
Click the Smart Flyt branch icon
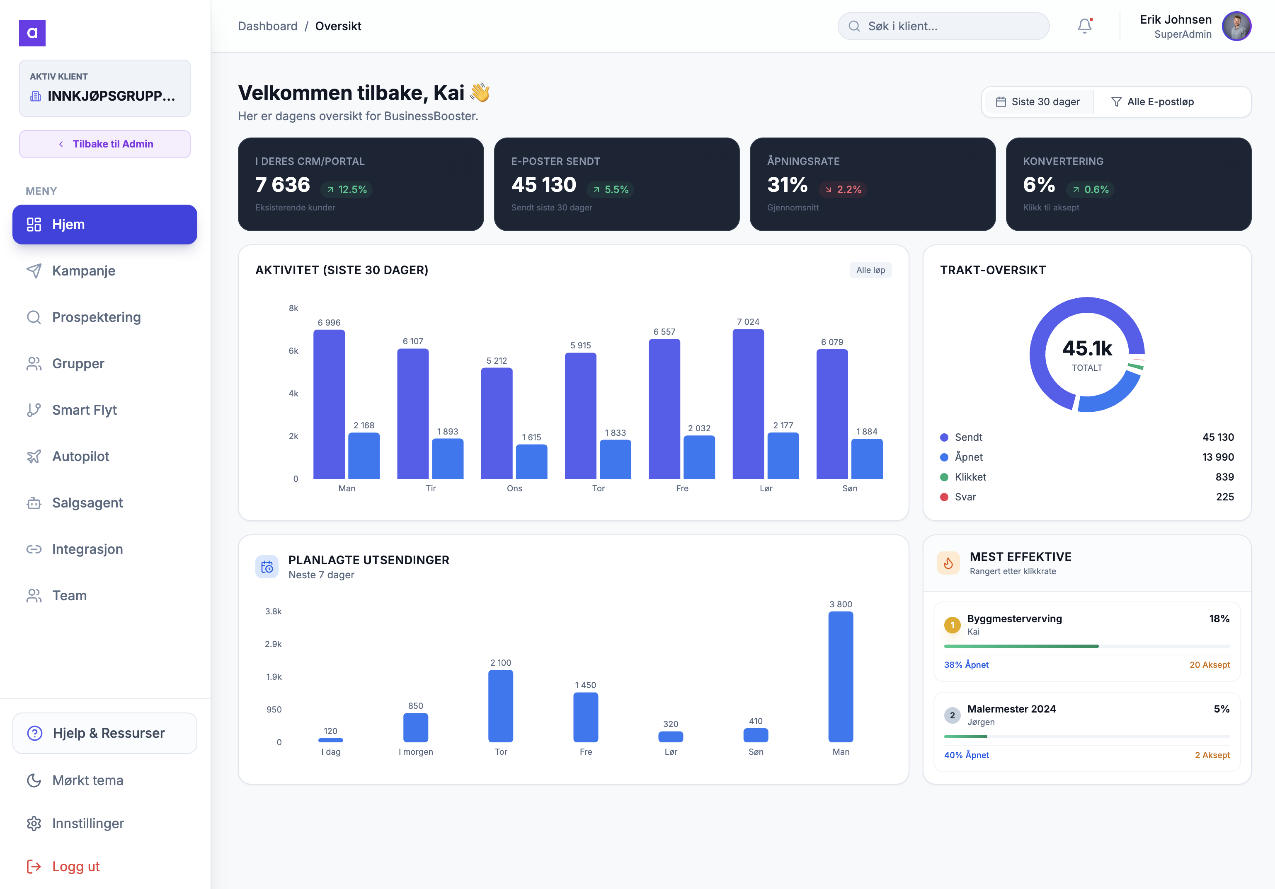[x=34, y=410]
